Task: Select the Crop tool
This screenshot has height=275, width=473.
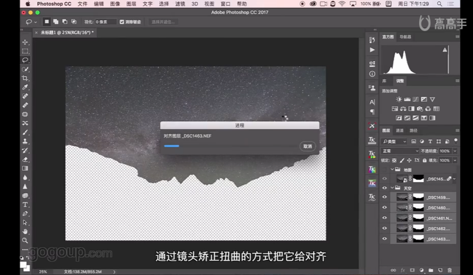Action: (25, 78)
